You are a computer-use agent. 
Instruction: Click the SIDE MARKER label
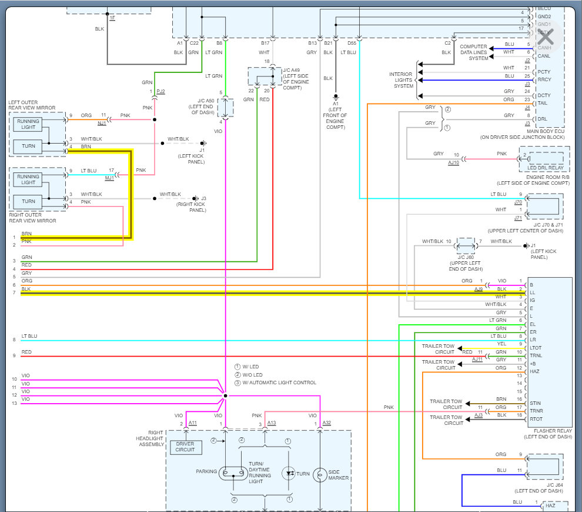338,475
